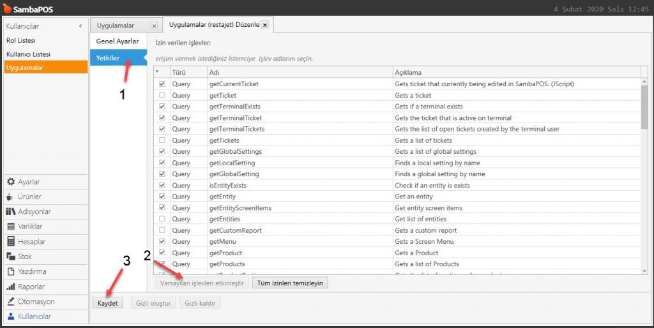
Task: Switch to the first Uygulamalar tab
Action: 116,26
